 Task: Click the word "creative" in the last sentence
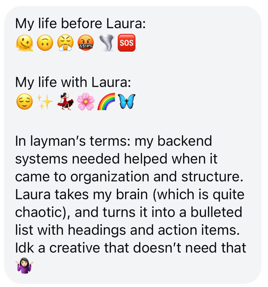tap(75, 248)
